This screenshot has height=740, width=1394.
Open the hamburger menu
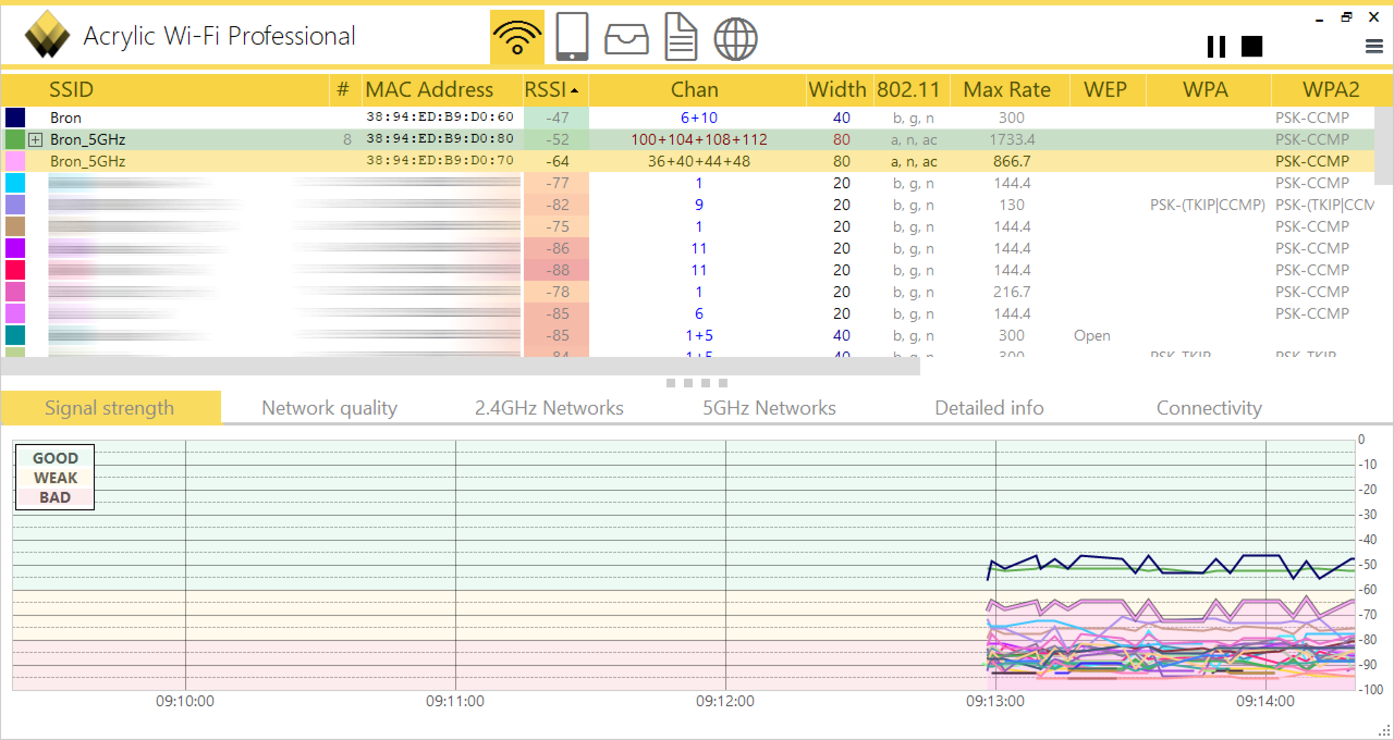click(x=1374, y=46)
